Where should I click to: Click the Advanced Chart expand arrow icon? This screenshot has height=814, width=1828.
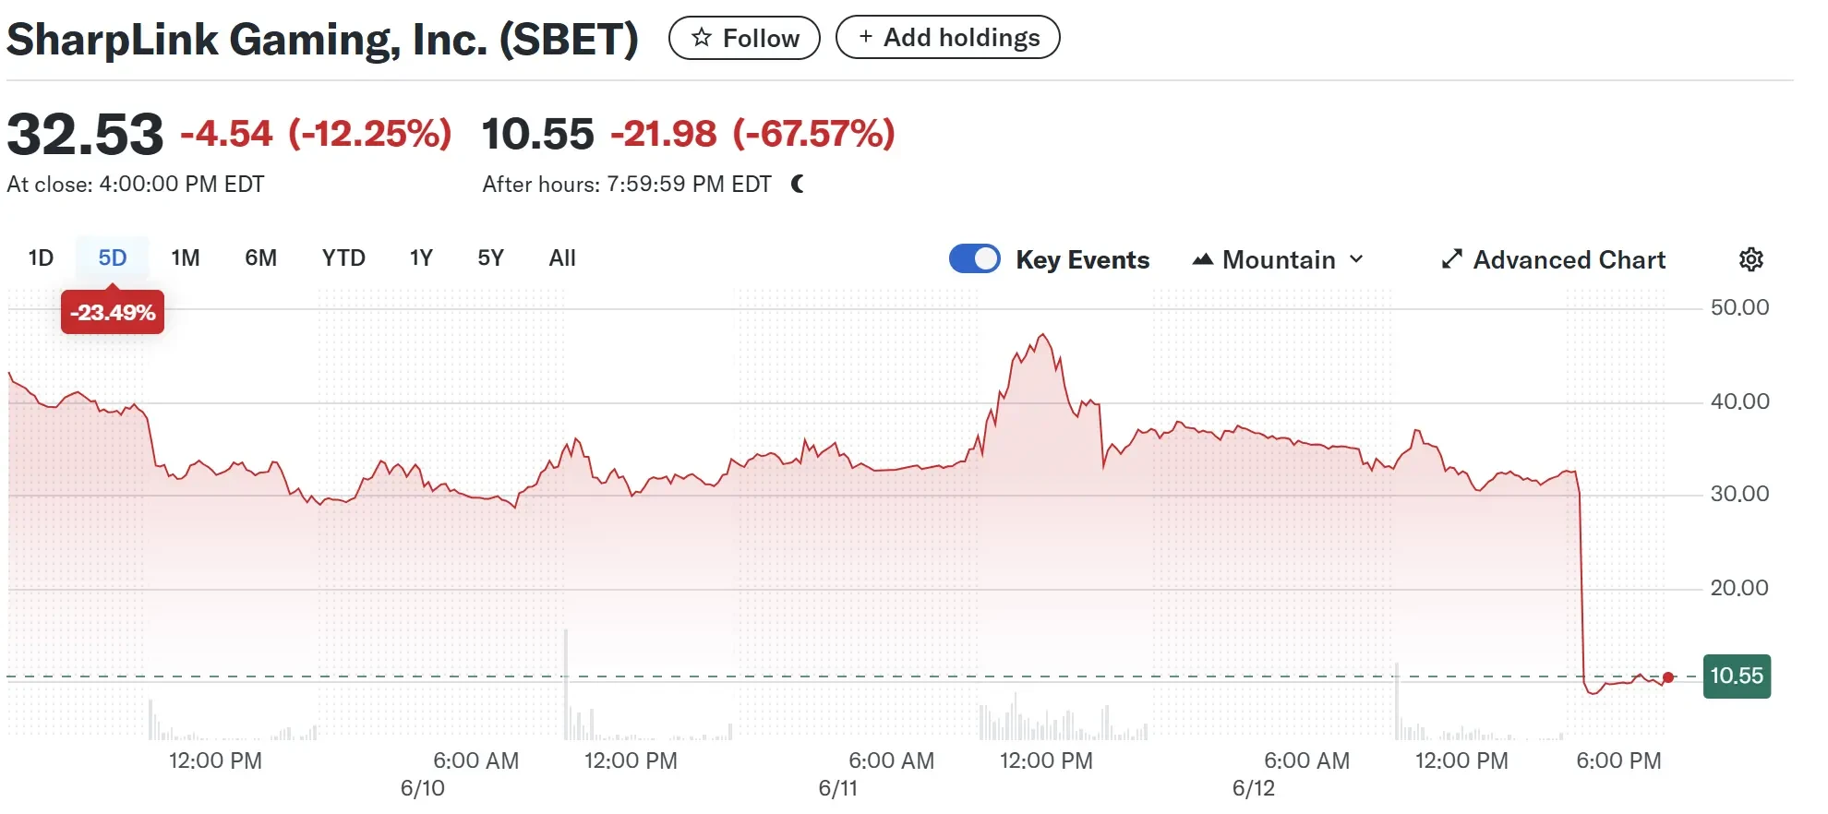[x=1451, y=259]
